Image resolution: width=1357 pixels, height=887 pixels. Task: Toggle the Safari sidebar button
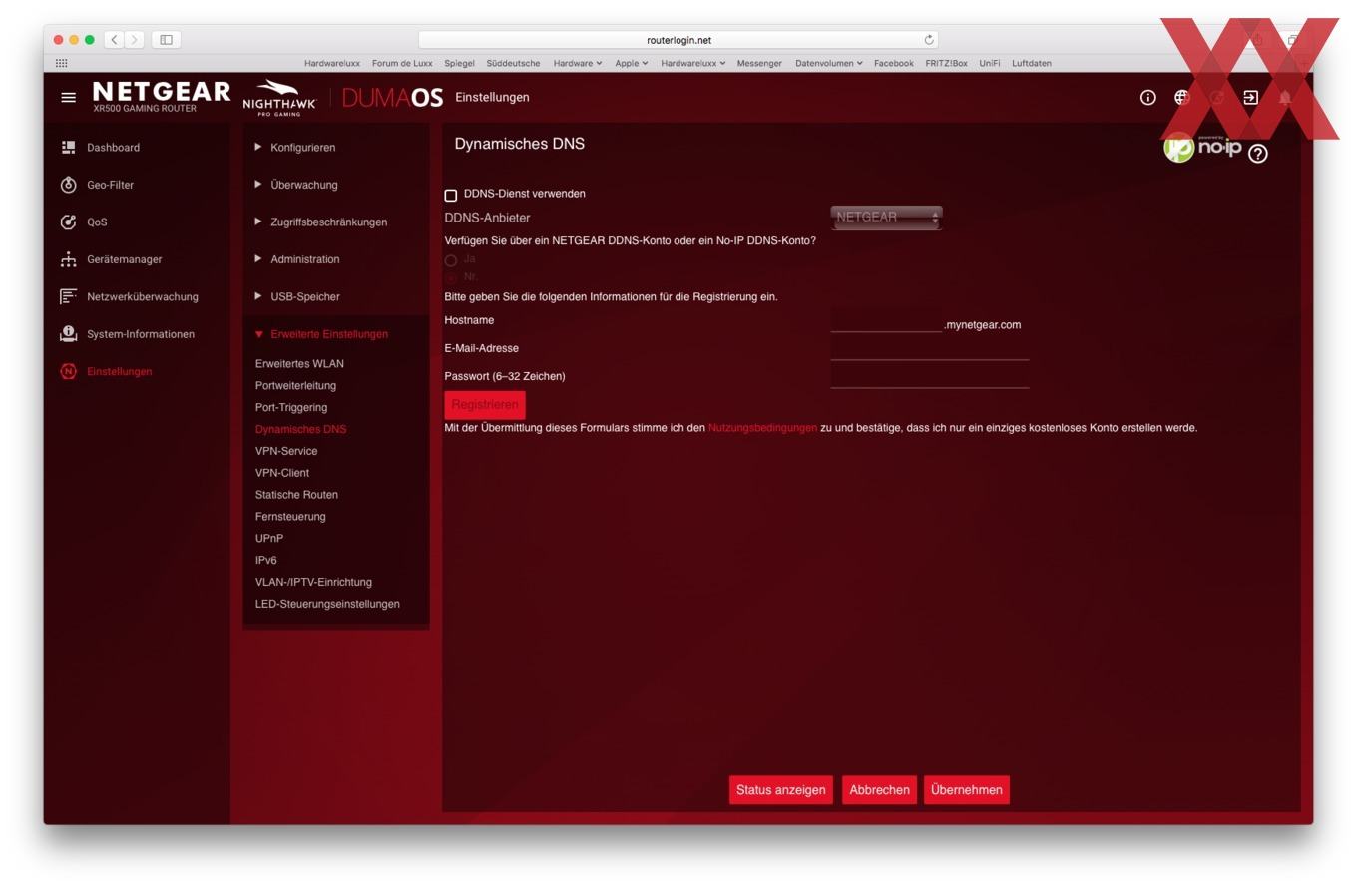tap(166, 40)
